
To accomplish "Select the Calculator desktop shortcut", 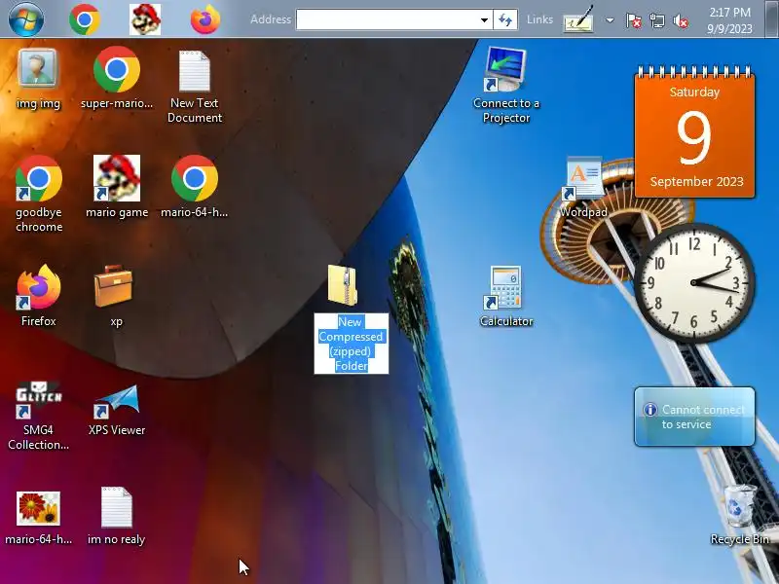I will (506, 296).
